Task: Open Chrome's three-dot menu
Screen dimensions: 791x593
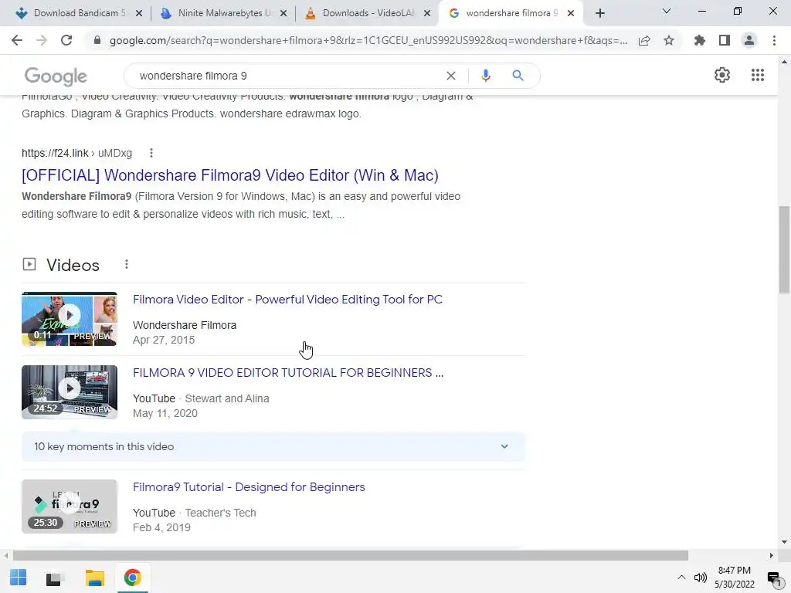Action: click(774, 40)
